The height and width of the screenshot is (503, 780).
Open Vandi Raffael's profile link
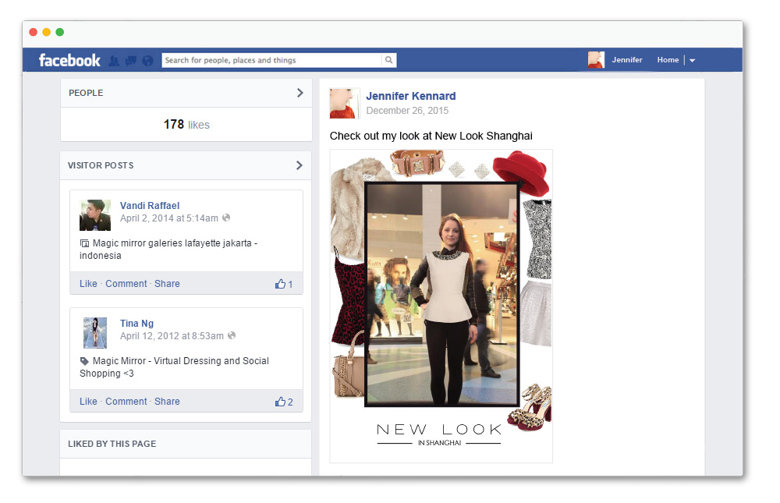point(150,205)
